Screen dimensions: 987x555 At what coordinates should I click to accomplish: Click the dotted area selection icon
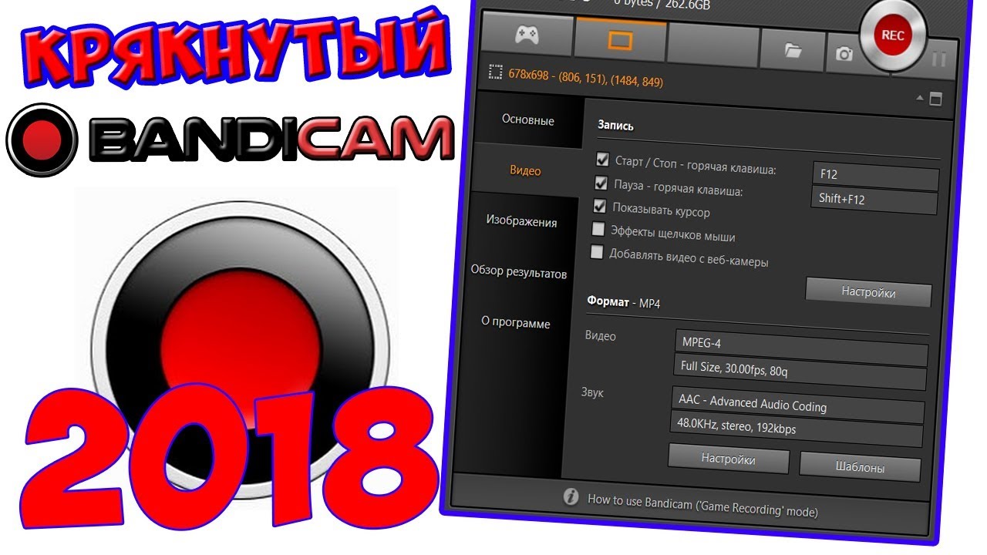[496, 72]
